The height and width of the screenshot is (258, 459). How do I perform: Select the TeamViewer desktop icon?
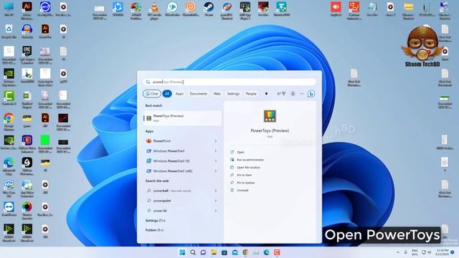click(9, 209)
